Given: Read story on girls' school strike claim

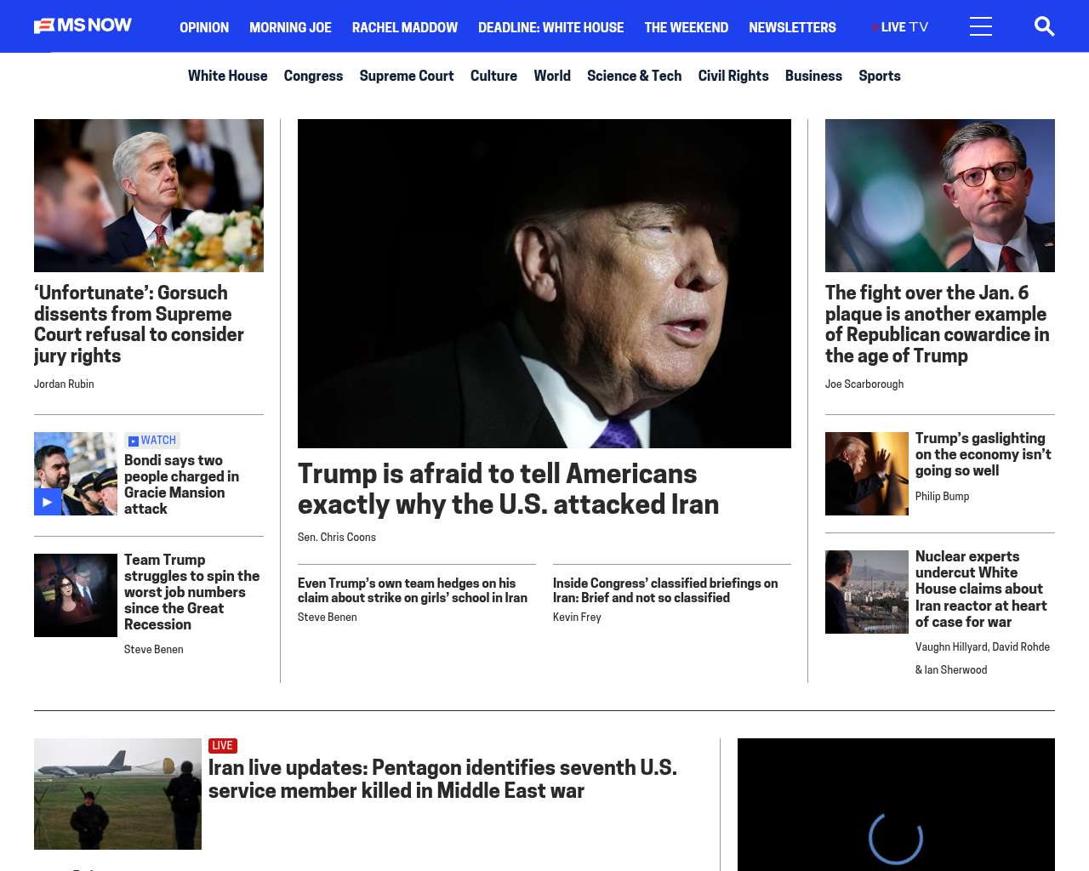Looking at the screenshot, I should [413, 590].
